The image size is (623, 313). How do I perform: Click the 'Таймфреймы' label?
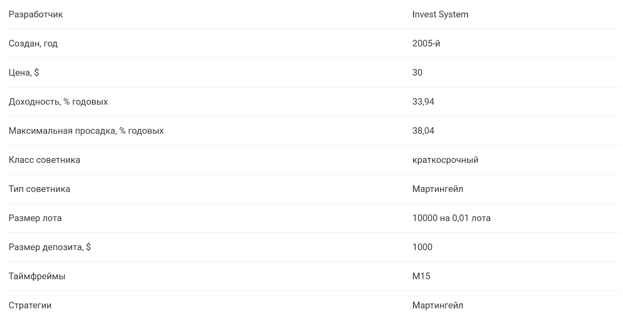(x=37, y=276)
